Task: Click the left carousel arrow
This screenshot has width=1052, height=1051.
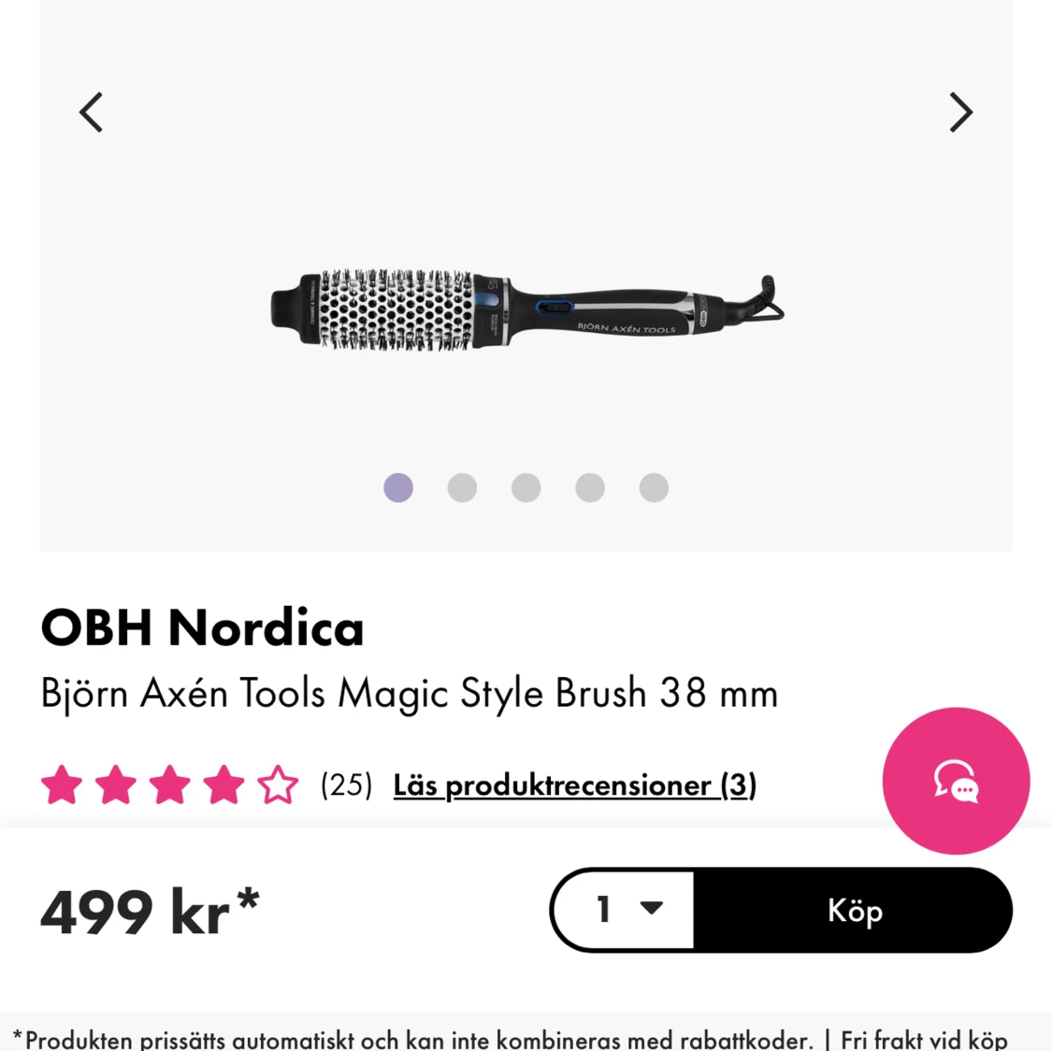Action: pyautogui.click(x=91, y=112)
